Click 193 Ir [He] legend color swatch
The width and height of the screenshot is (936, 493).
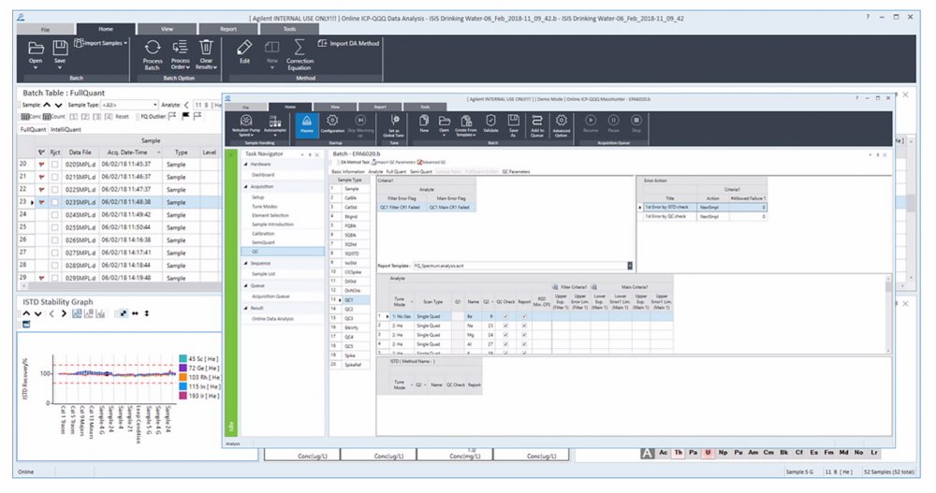click(183, 396)
